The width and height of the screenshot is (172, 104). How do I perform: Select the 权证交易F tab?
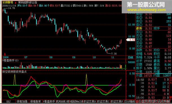pos(117,101)
